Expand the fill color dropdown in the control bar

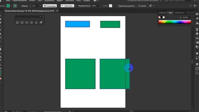point(11,6)
